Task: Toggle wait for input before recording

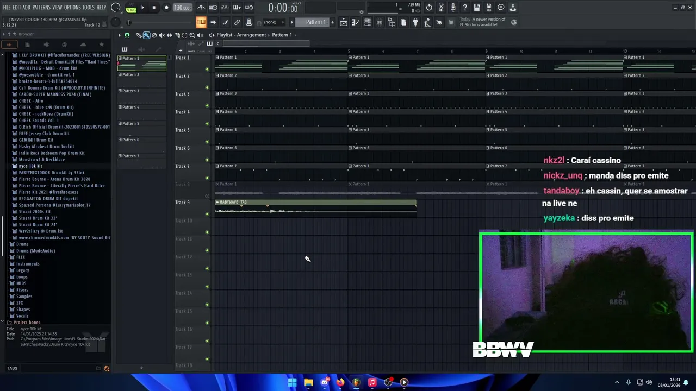Action: (x=213, y=8)
